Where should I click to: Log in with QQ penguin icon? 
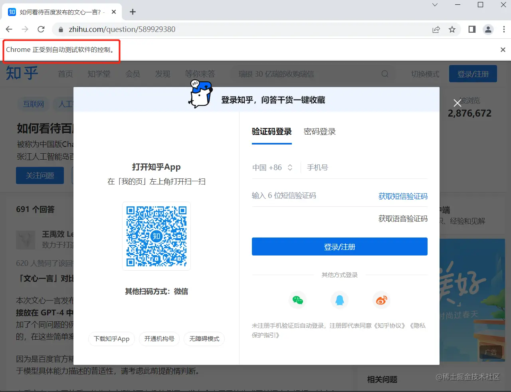click(340, 300)
